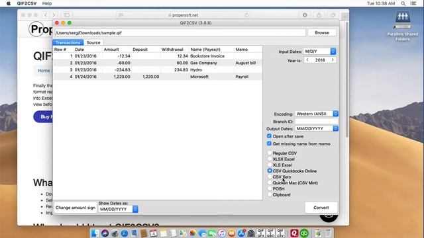Image resolution: width=424 pixels, height=238 pixels.
Task: Open Quicken red Q icon in dock
Action: (294, 233)
